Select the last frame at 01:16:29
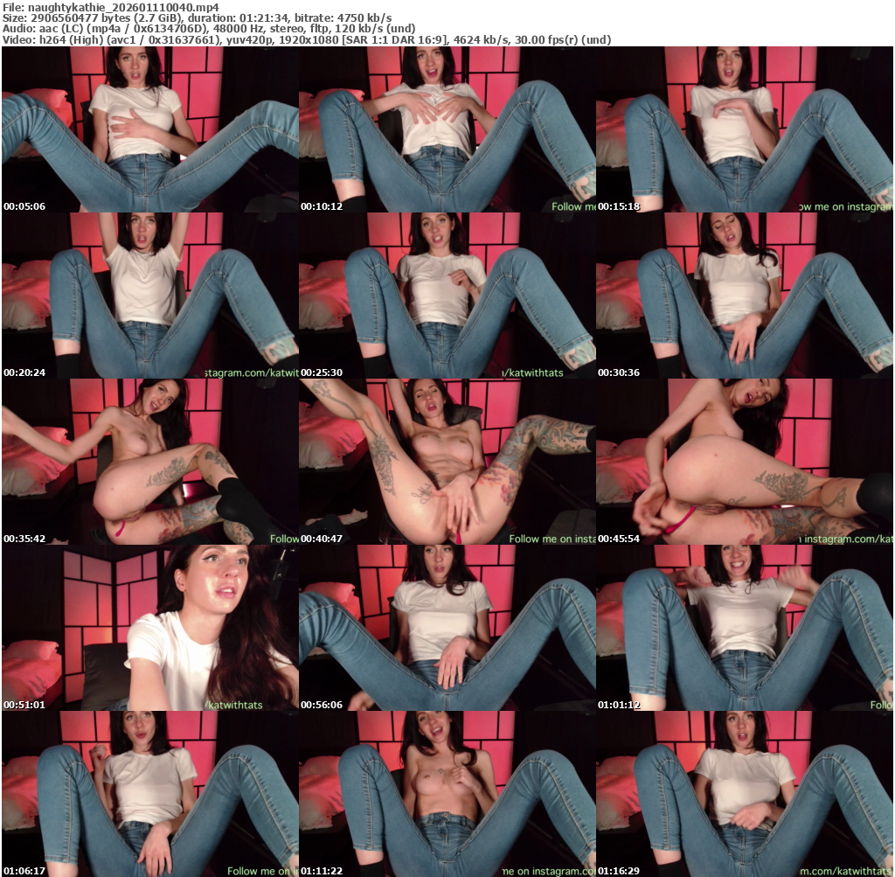This screenshot has height=877, width=895. click(744, 794)
